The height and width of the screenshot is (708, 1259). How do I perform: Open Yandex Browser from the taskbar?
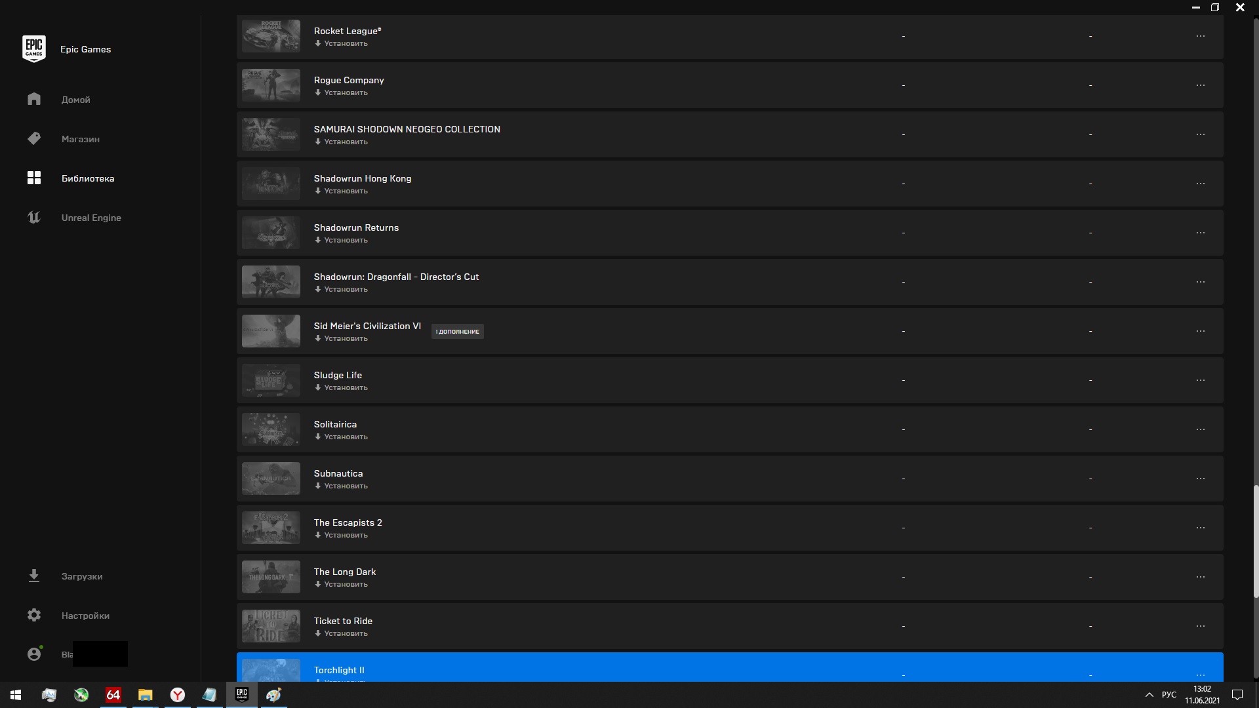tap(177, 695)
